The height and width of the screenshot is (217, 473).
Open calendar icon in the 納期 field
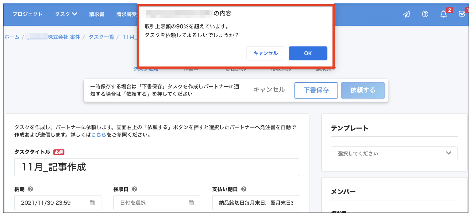(92, 203)
